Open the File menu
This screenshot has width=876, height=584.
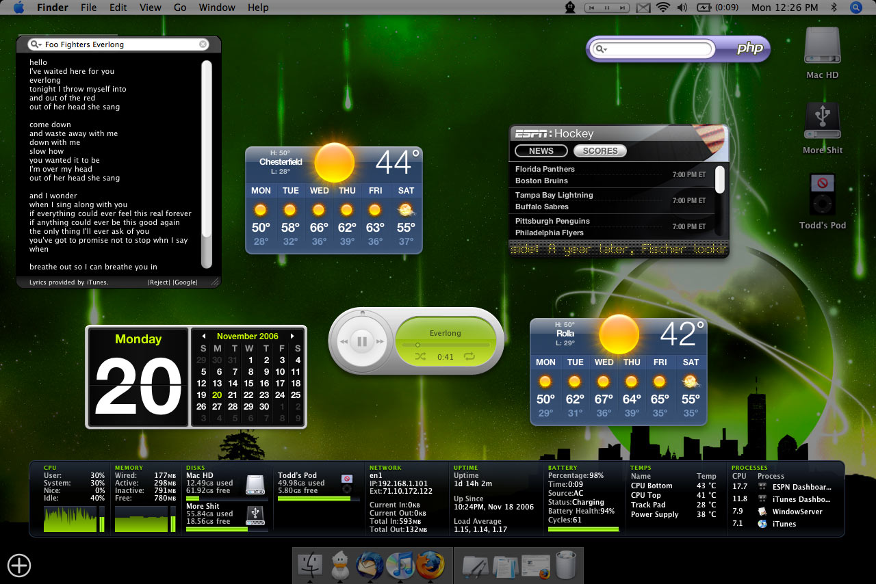point(88,8)
